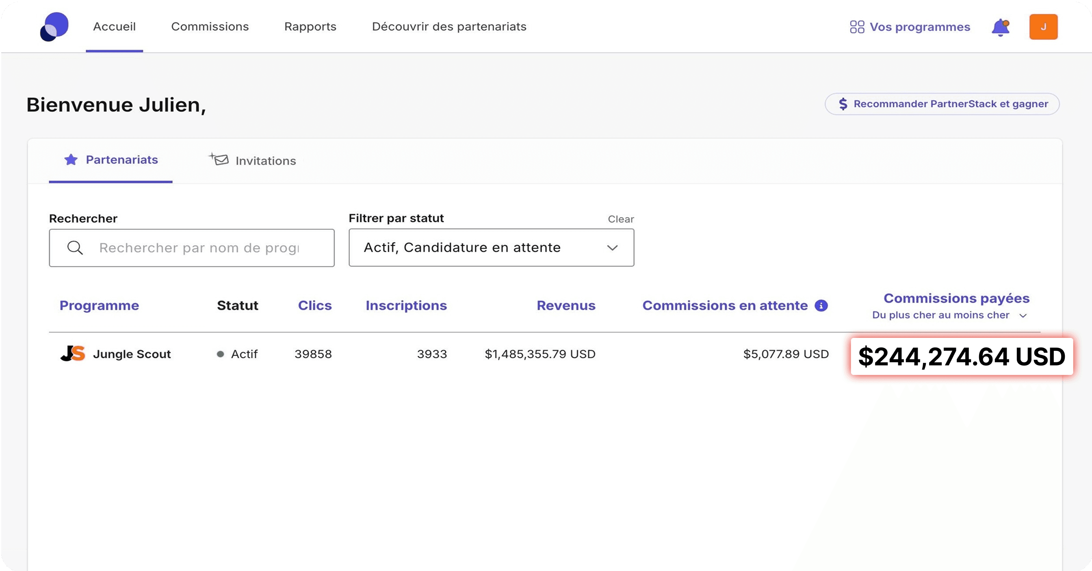
Task: Sort by Programme column header
Action: 99,306
